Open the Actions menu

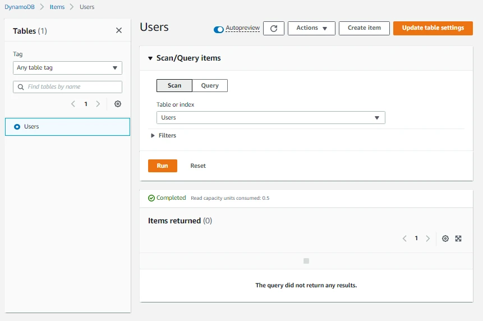coord(311,28)
